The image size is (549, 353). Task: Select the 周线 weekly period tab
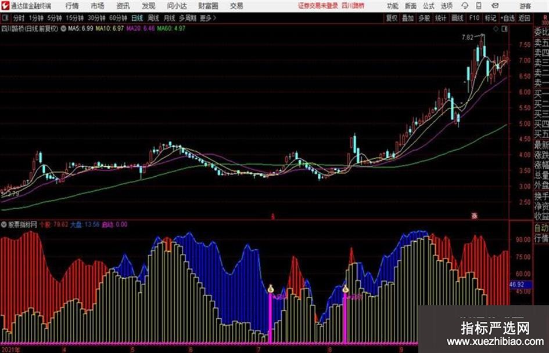(x=153, y=18)
